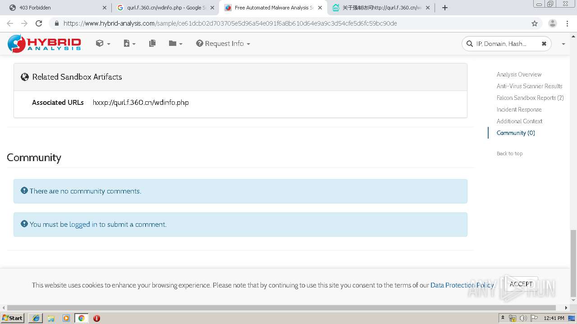Focus the IP, Domain, Hash search field
Screen dimensions: 577x324
[x=507, y=44]
